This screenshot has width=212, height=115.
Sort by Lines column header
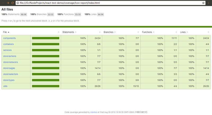[x=184, y=32]
